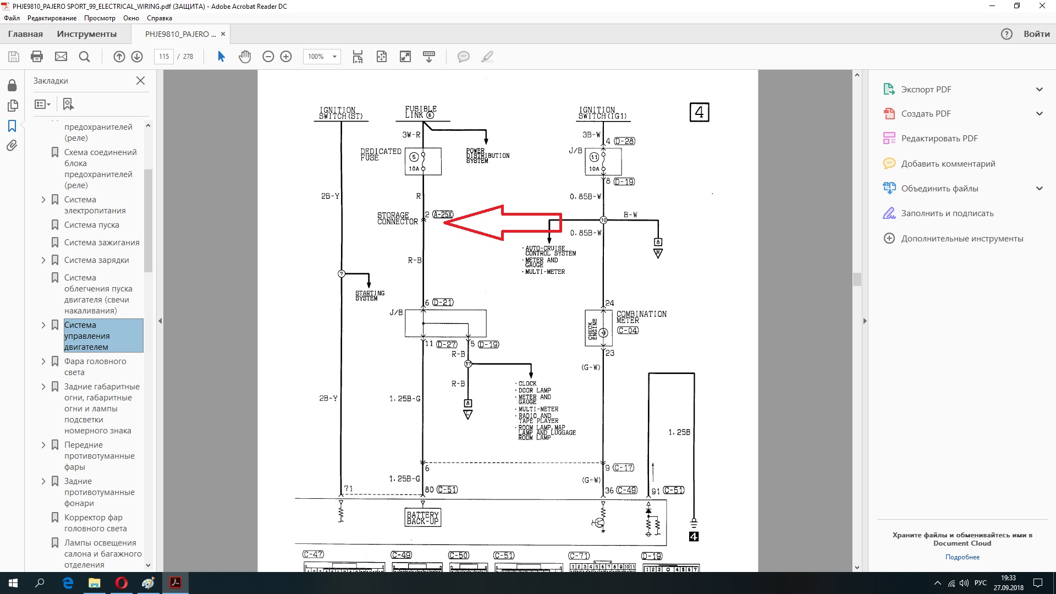Click the Подробнее link

[962, 557]
